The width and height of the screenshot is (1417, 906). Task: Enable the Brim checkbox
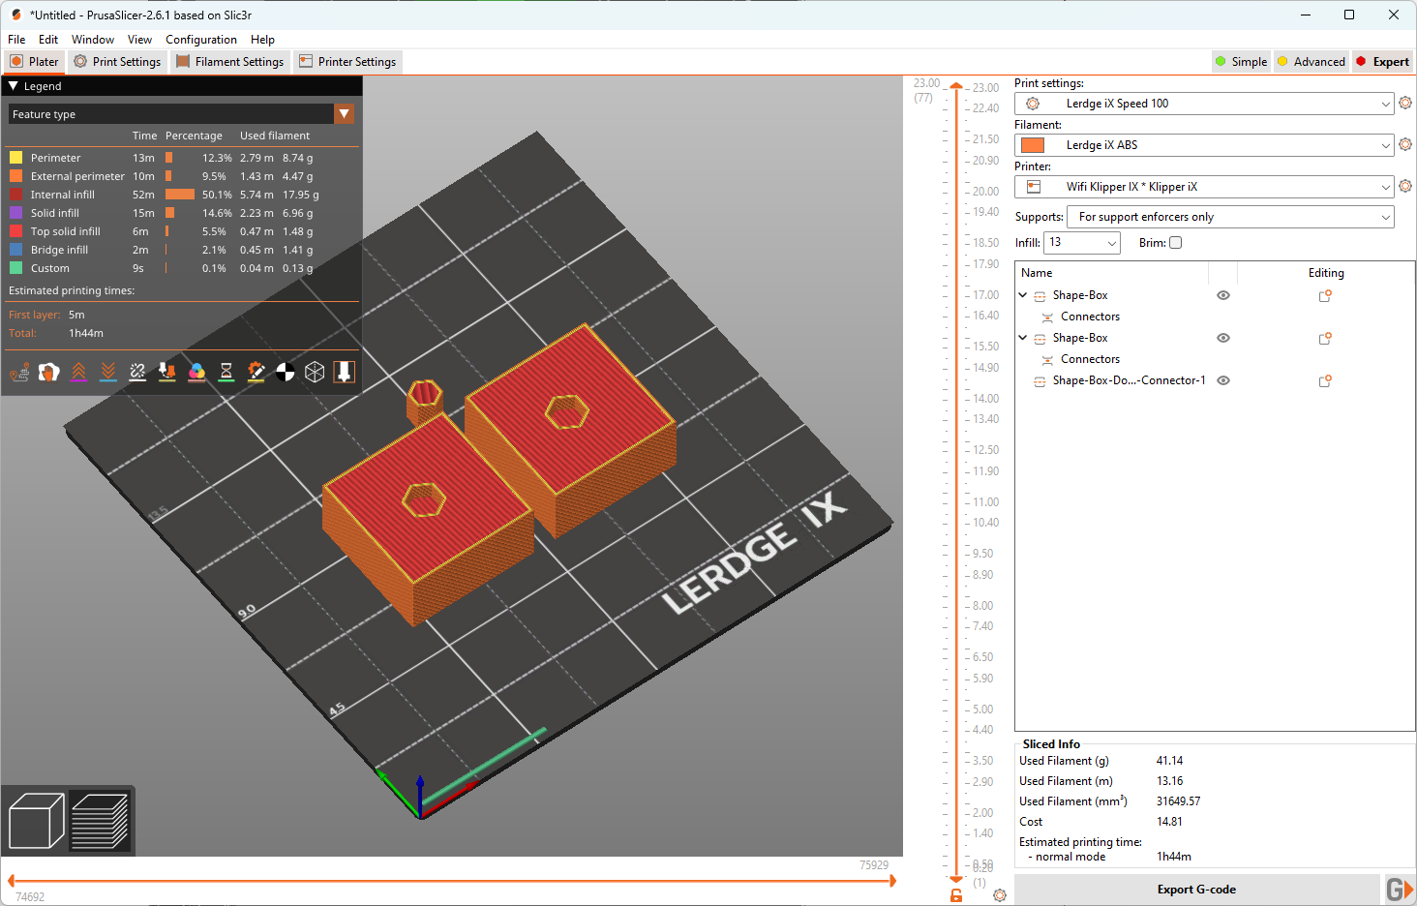[1175, 243]
